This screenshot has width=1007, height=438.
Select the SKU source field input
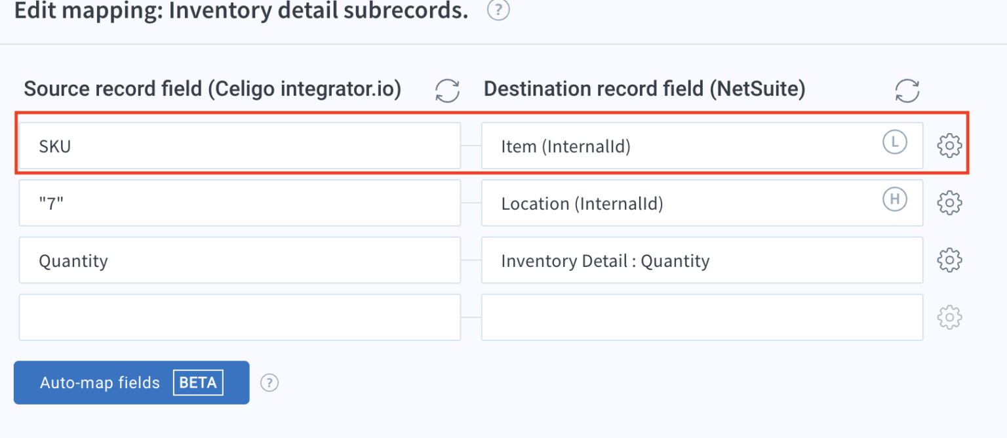197,146
